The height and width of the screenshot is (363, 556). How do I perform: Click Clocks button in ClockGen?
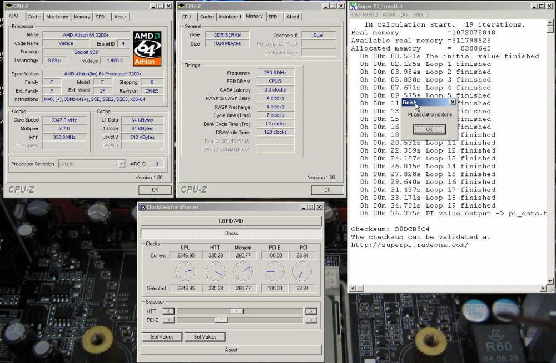coord(231,233)
